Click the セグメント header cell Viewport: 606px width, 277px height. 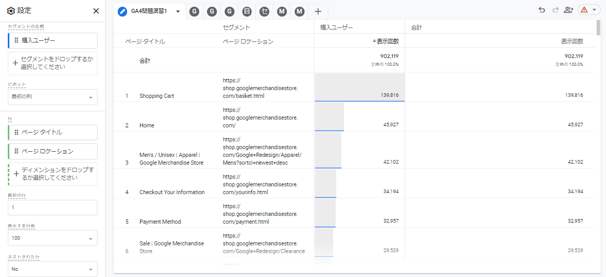point(237,27)
